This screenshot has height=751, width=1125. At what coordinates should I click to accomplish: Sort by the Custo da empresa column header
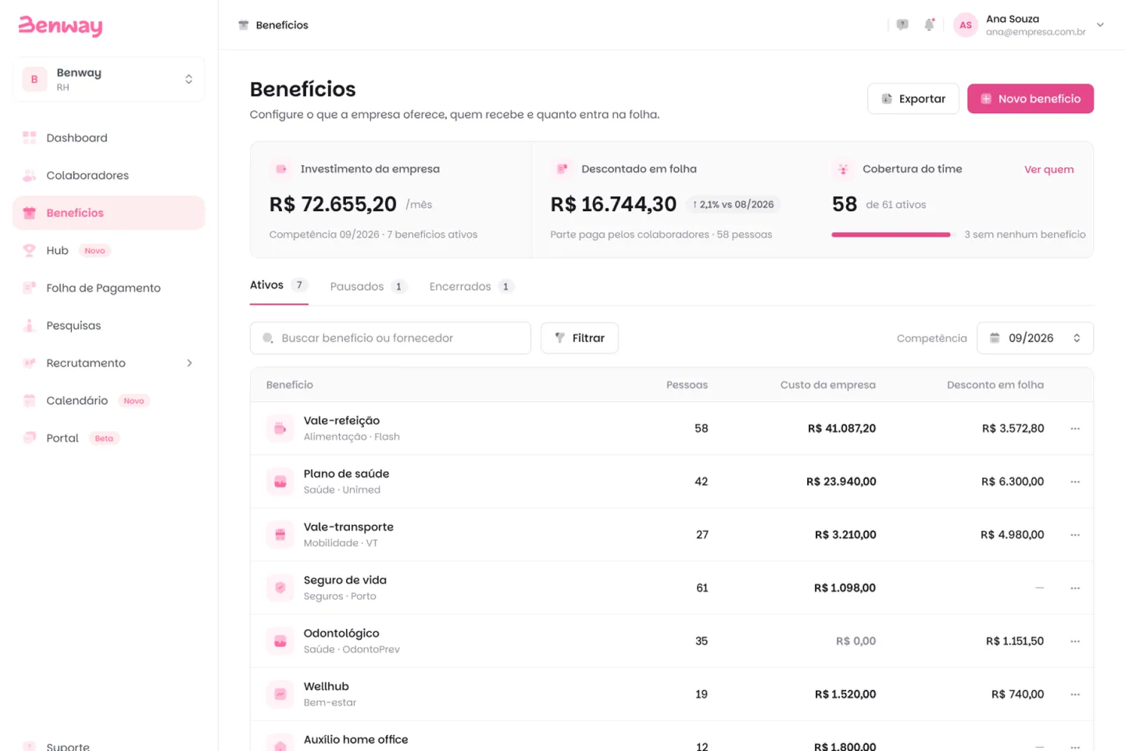[x=828, y=384]
